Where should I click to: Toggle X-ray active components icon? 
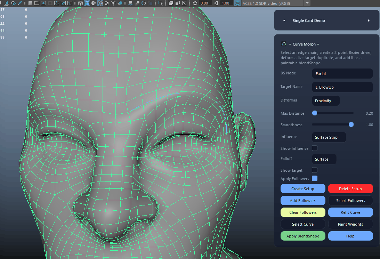tap(178, 3)
